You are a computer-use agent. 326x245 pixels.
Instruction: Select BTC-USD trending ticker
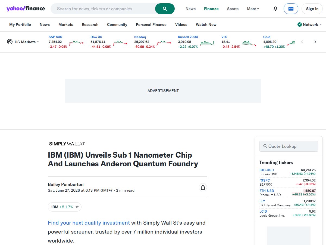tap(287, 172)
